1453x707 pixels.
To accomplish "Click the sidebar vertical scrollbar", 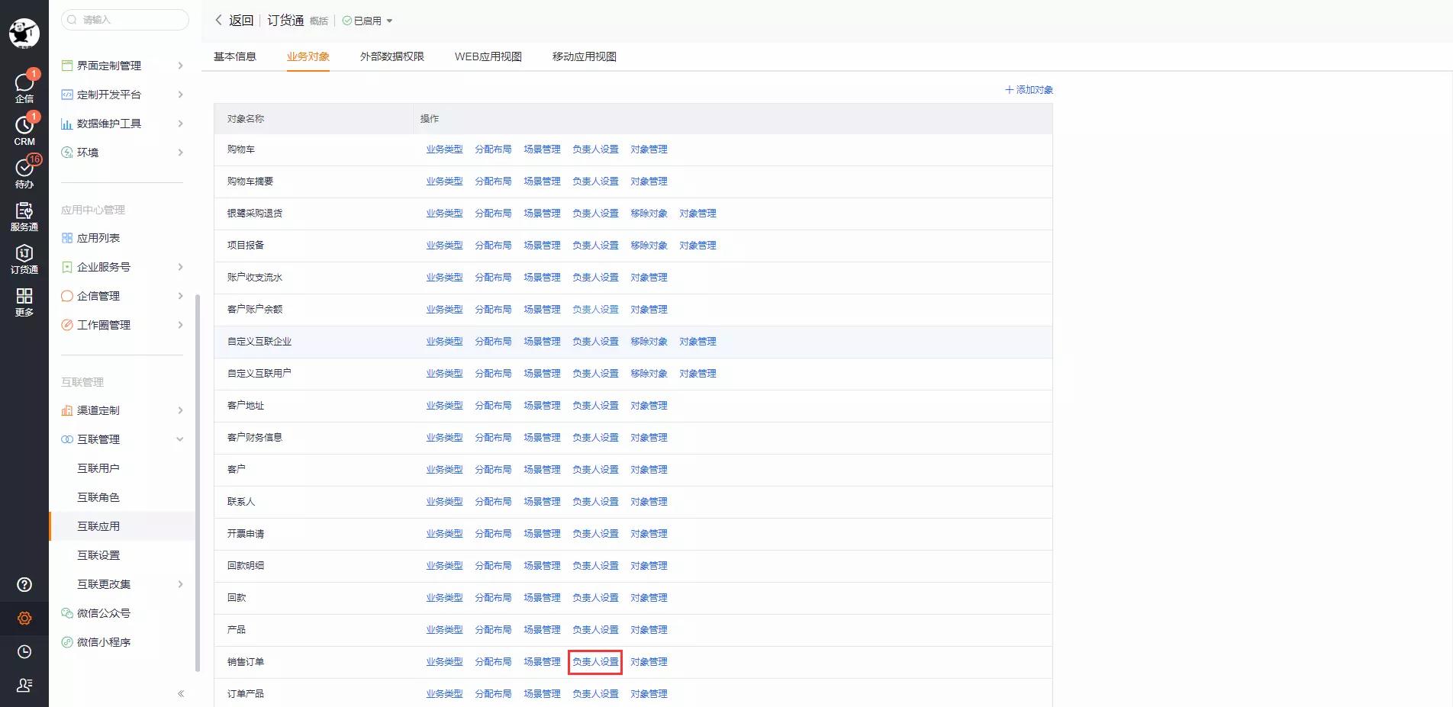I will click(x=198, y=483).
